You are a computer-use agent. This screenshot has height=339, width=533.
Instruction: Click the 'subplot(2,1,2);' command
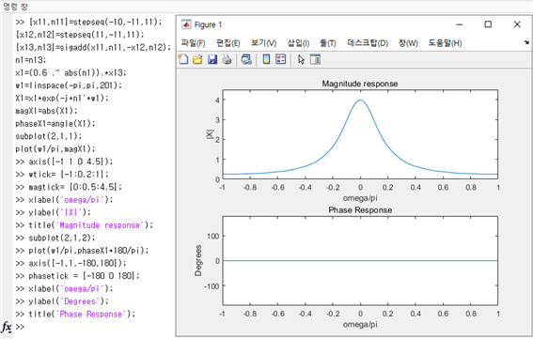(55, 238)
